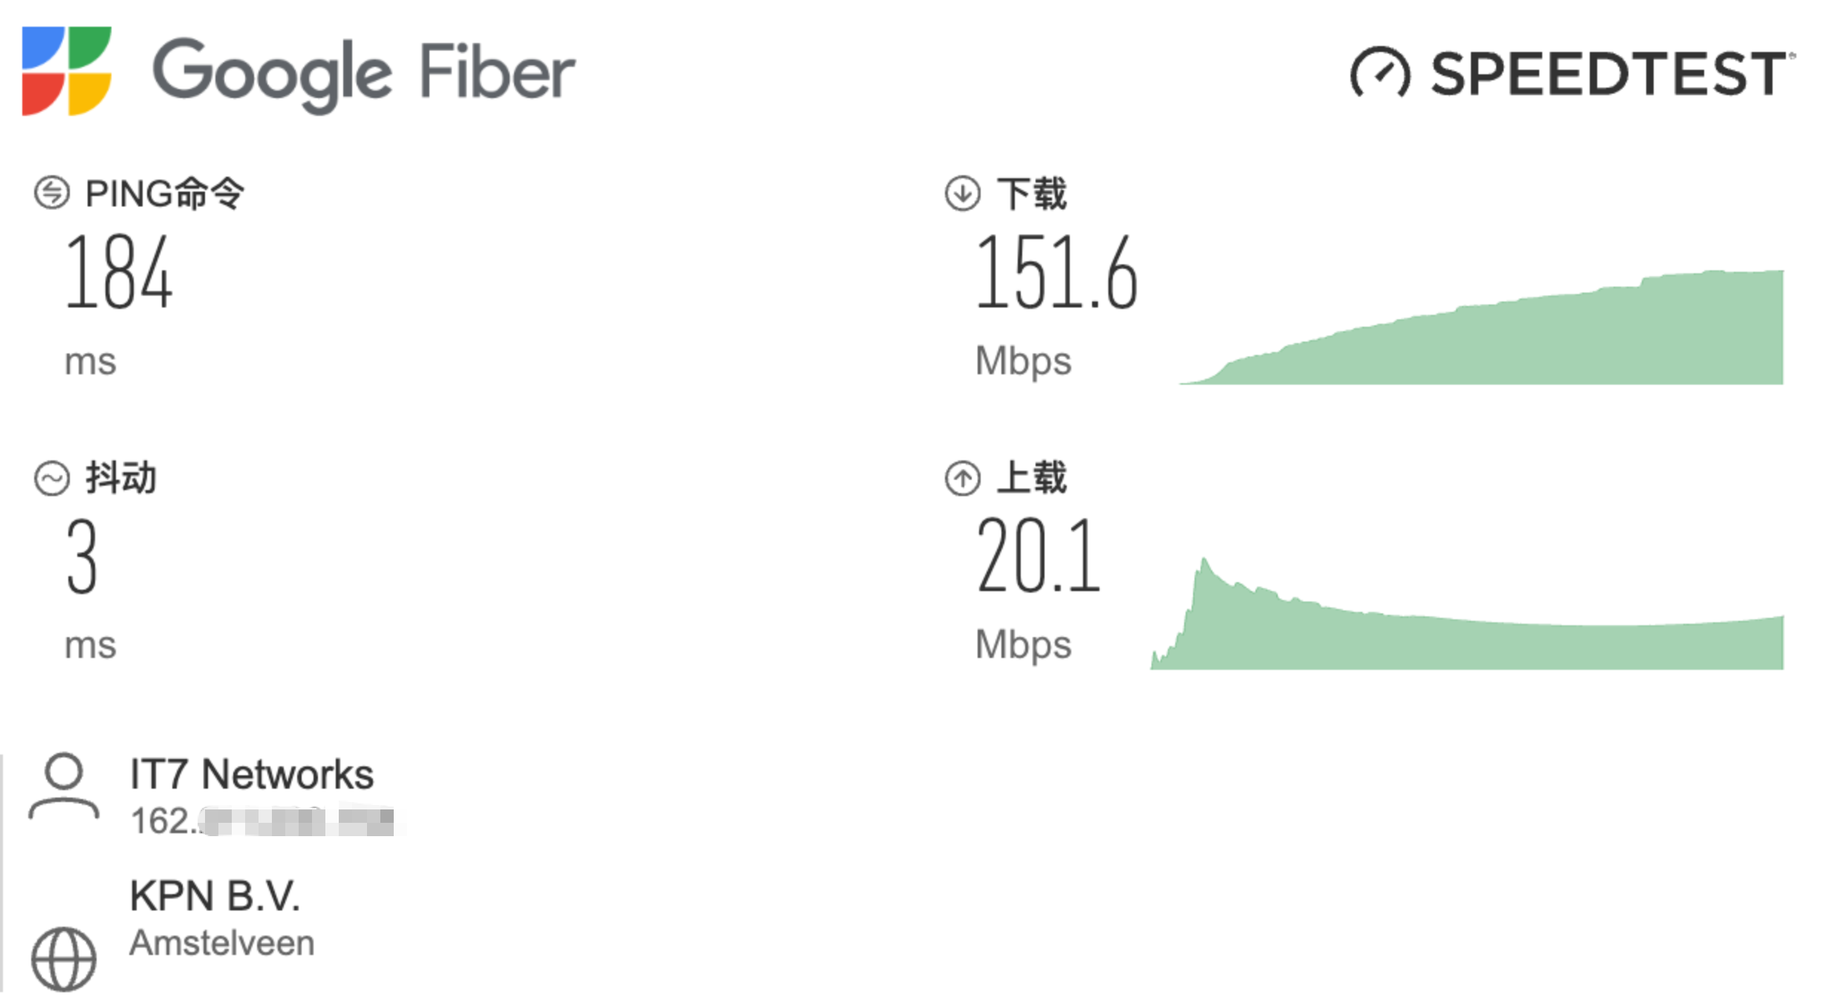Click the Speedtest gauge icon
The width and height of the screenshot is (1826, 1004).
tap(1380, 73)
